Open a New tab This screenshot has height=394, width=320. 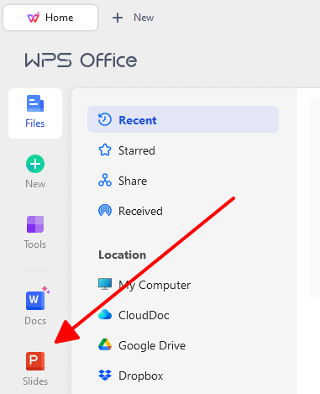pos(133,18)
